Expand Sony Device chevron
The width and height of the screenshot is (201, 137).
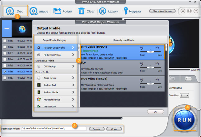[x=73, y=106]
